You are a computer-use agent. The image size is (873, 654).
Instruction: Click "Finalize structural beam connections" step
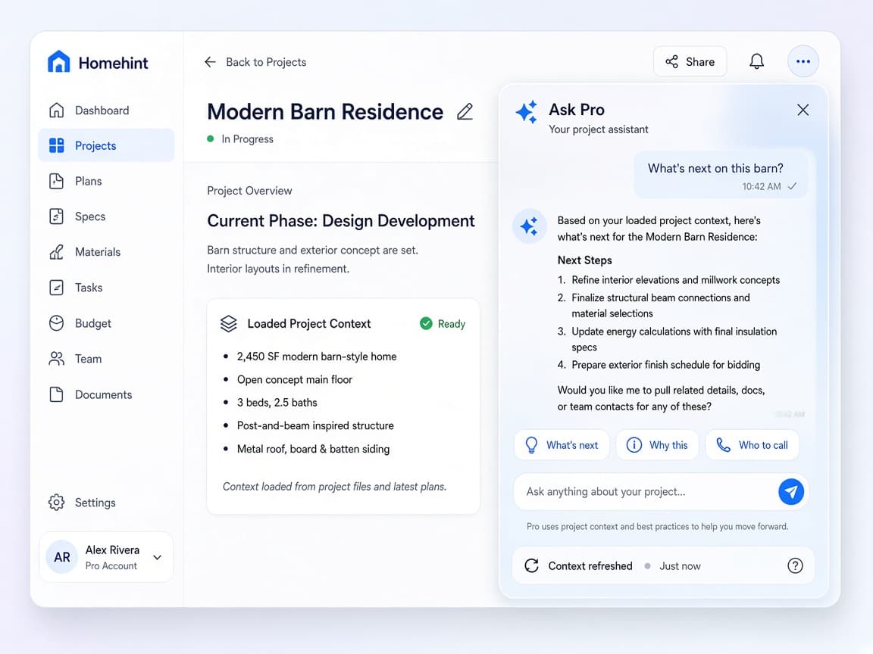click(x=660, y=305)
